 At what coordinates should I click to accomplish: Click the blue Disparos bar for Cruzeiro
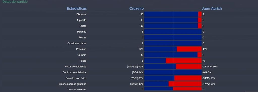point(171,14)
